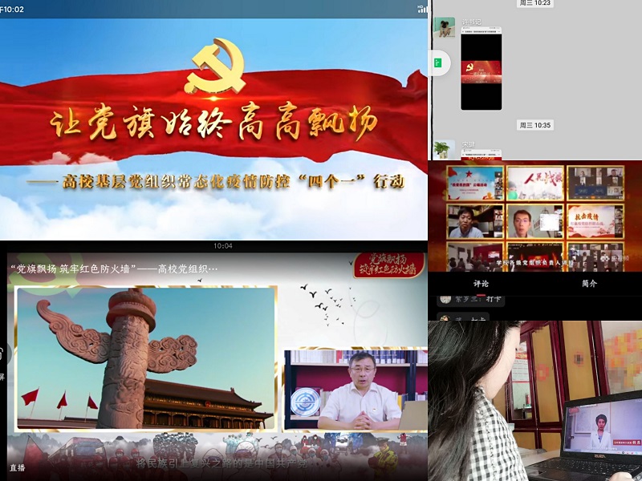Image resolution: width=642 pixels, height=481 pixels.
Task: Click the 10:04 clock above the livestream
Action: (x=223, y=246)
